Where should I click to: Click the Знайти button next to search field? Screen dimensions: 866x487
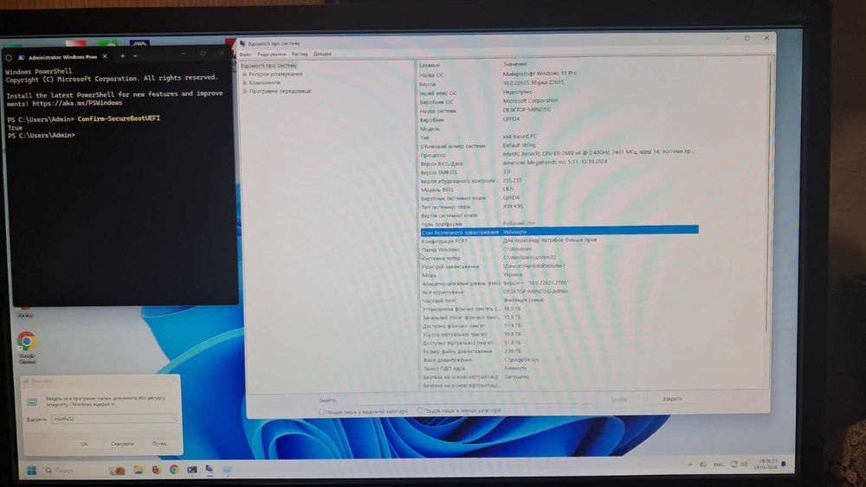tap(618, 400)
